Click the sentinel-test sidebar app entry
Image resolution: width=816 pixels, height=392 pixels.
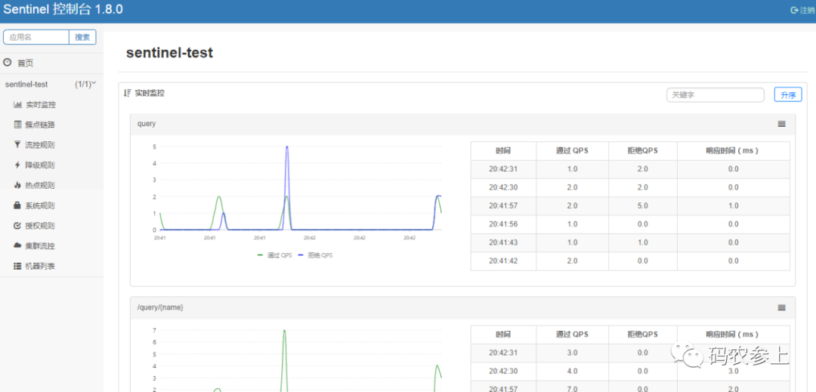[26, 85]
